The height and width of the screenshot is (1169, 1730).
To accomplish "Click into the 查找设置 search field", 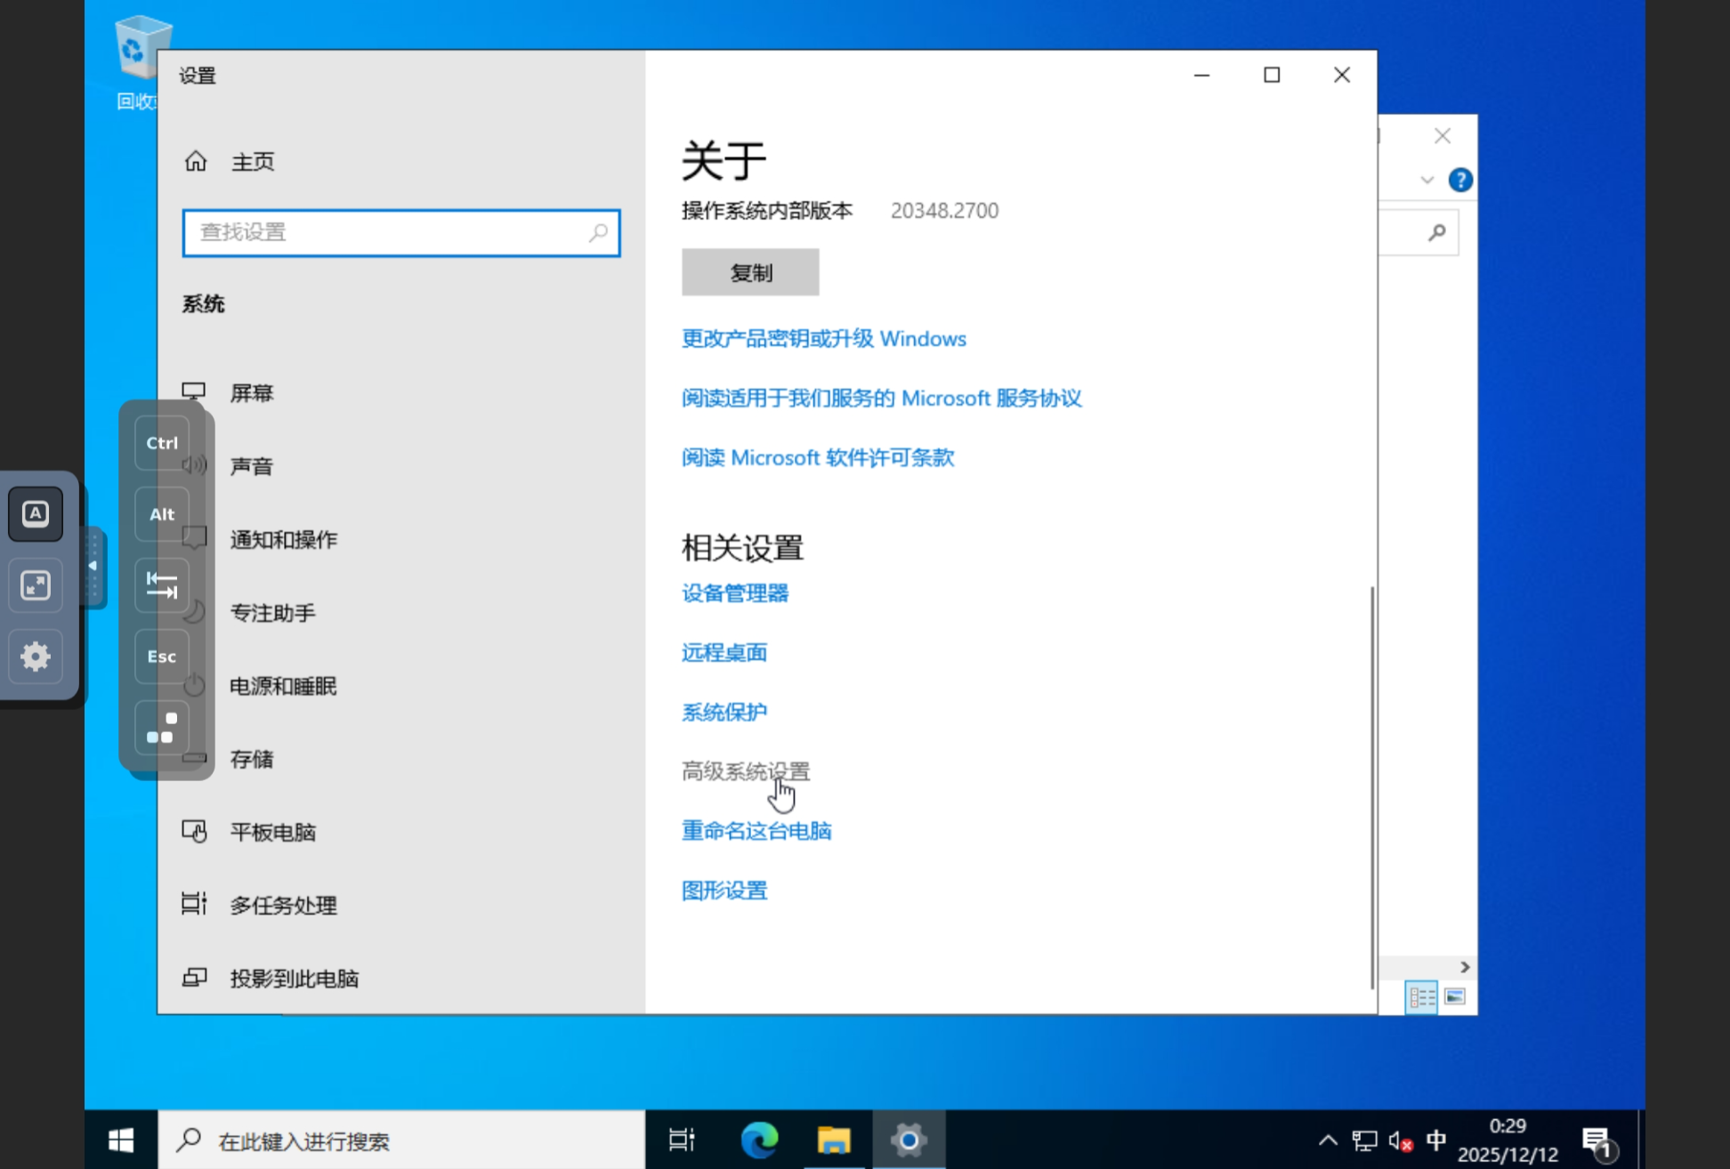I will (x=383, y=232).
